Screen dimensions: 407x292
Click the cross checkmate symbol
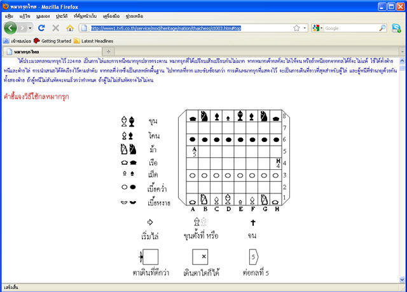[x=253, y=223]
